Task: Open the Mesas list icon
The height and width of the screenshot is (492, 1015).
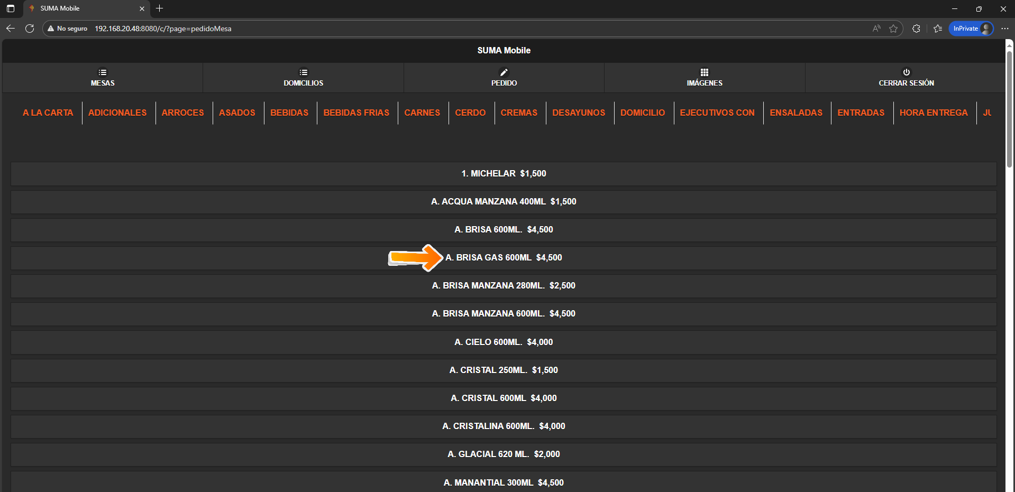Action: 103,72
